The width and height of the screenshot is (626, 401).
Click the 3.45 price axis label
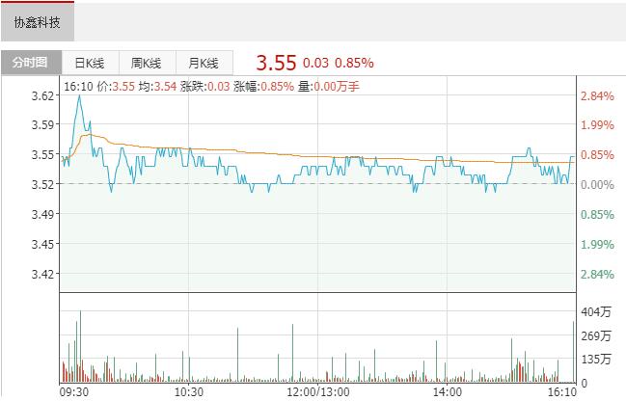pyautogui.click(x=42, y=244)
